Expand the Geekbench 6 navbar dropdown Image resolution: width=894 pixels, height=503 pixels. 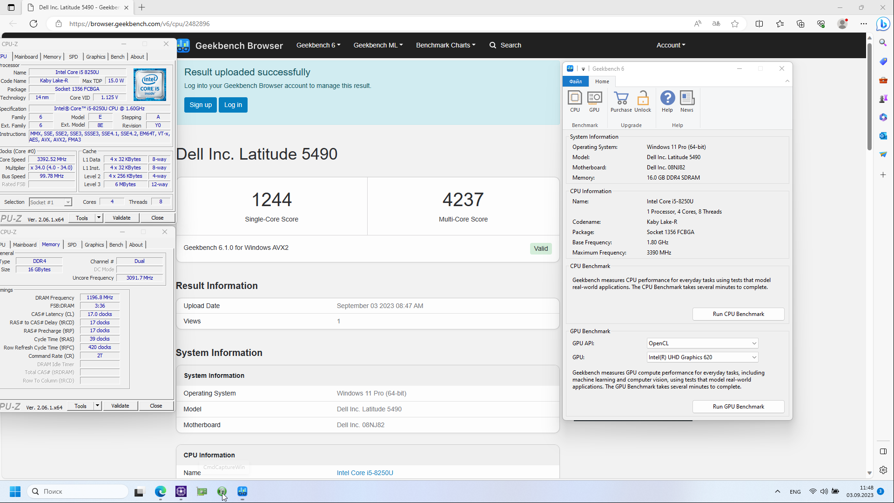coord(318,45)
